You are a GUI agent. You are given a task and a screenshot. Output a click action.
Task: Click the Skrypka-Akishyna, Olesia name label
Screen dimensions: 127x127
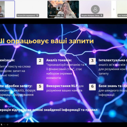pos(90,15)
